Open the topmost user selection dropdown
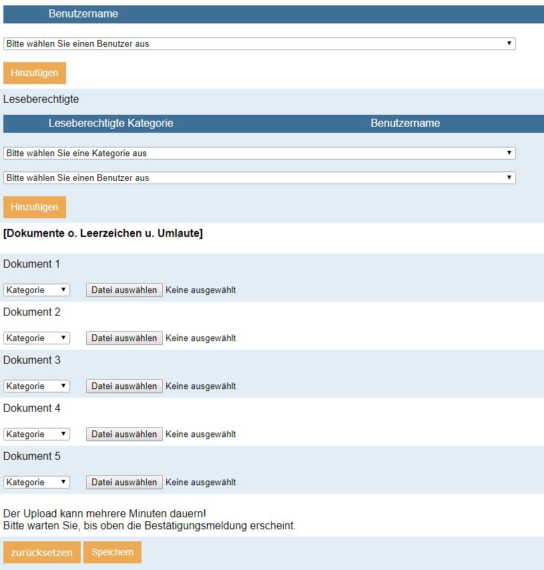Image resolution: width=544 pixels, height=570 pixels. pyautogui.click(x=259, y=44)
